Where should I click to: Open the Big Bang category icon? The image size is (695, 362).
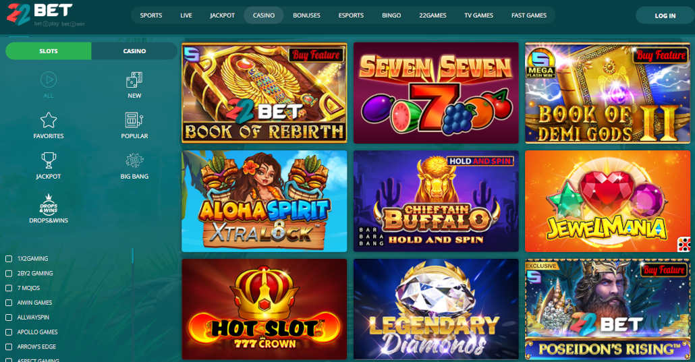134,161
